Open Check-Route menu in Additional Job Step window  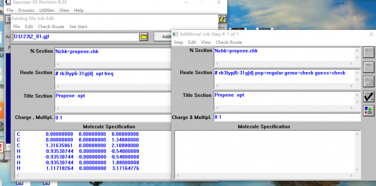(229, 42)
